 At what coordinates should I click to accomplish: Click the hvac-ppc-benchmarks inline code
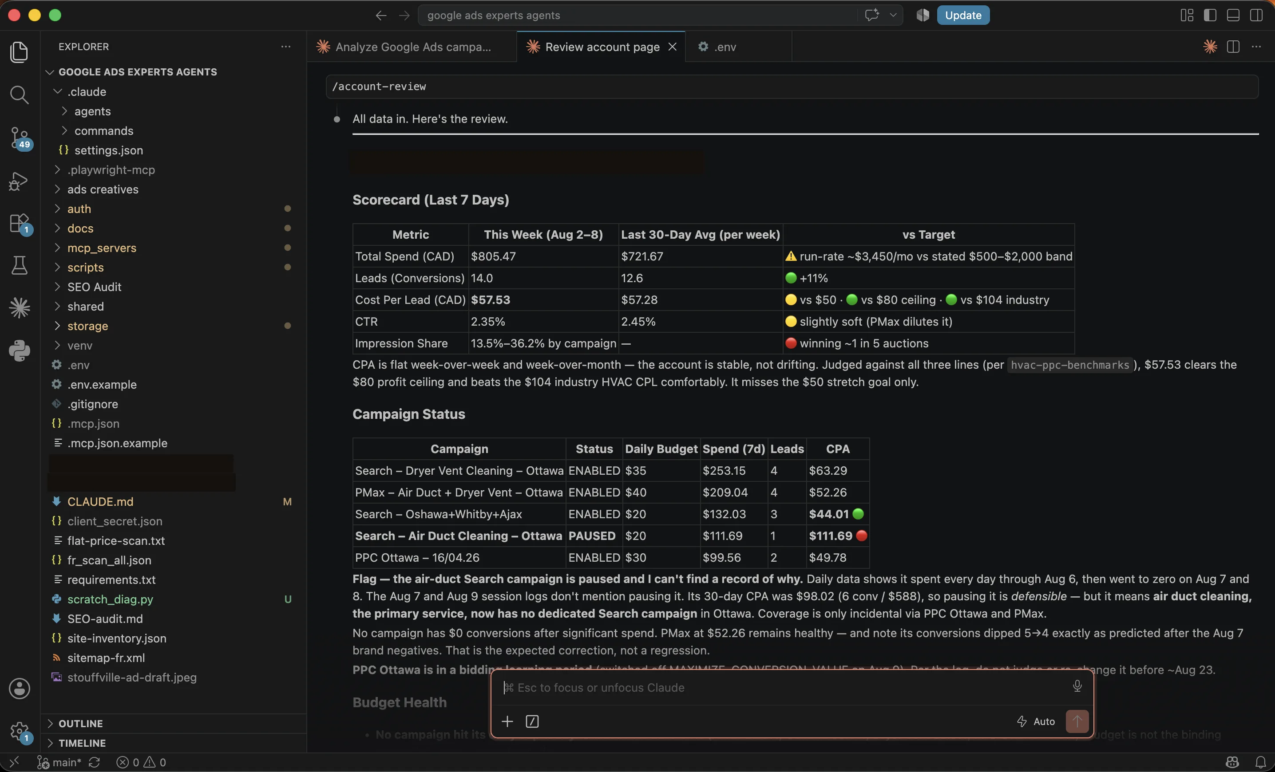click(x=1069, y=365)
